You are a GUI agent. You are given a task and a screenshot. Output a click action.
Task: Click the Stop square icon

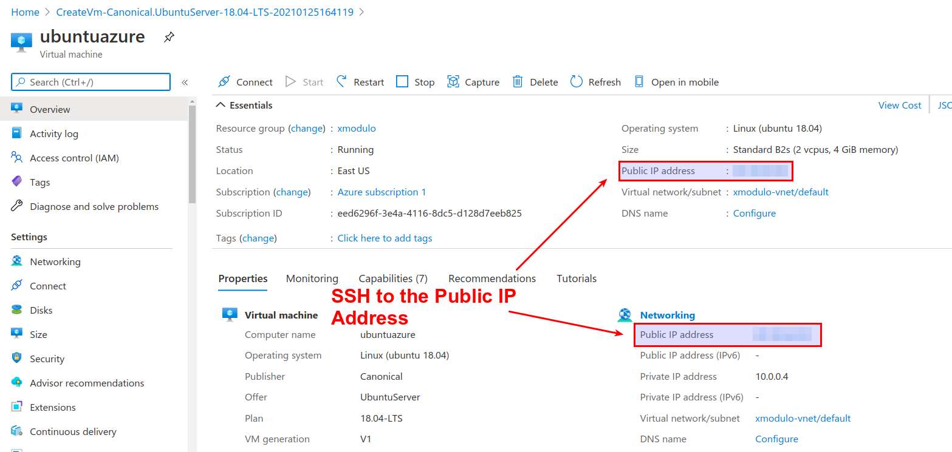tap(402, 81)
